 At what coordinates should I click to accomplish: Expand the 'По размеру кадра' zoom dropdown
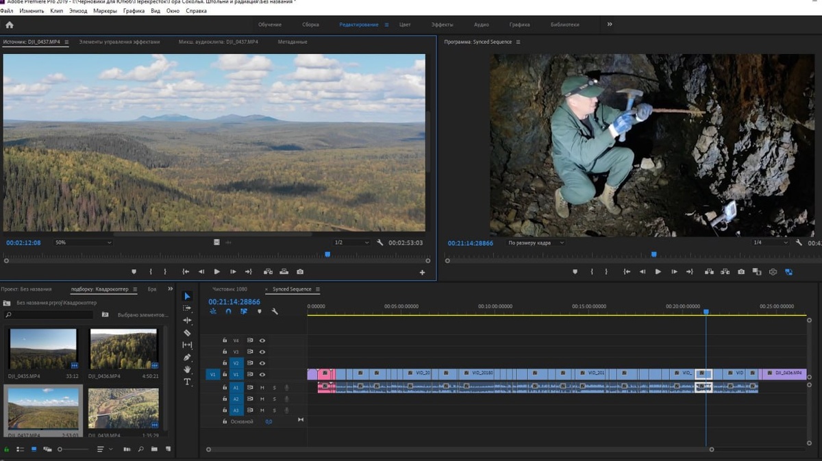click(536, 242)
